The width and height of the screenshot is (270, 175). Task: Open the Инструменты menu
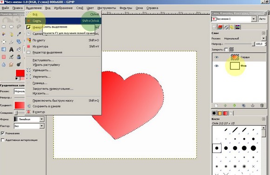pos(107,8)
